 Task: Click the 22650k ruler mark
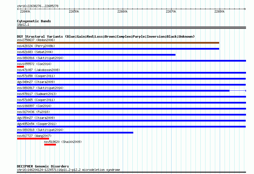point(74,11)
